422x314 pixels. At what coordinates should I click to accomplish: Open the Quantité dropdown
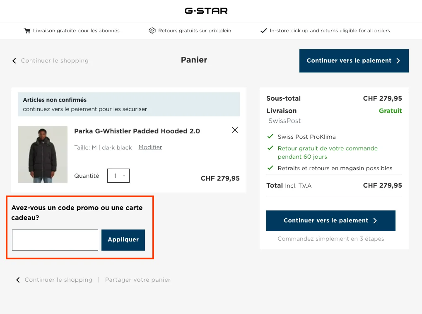[118, 175]
